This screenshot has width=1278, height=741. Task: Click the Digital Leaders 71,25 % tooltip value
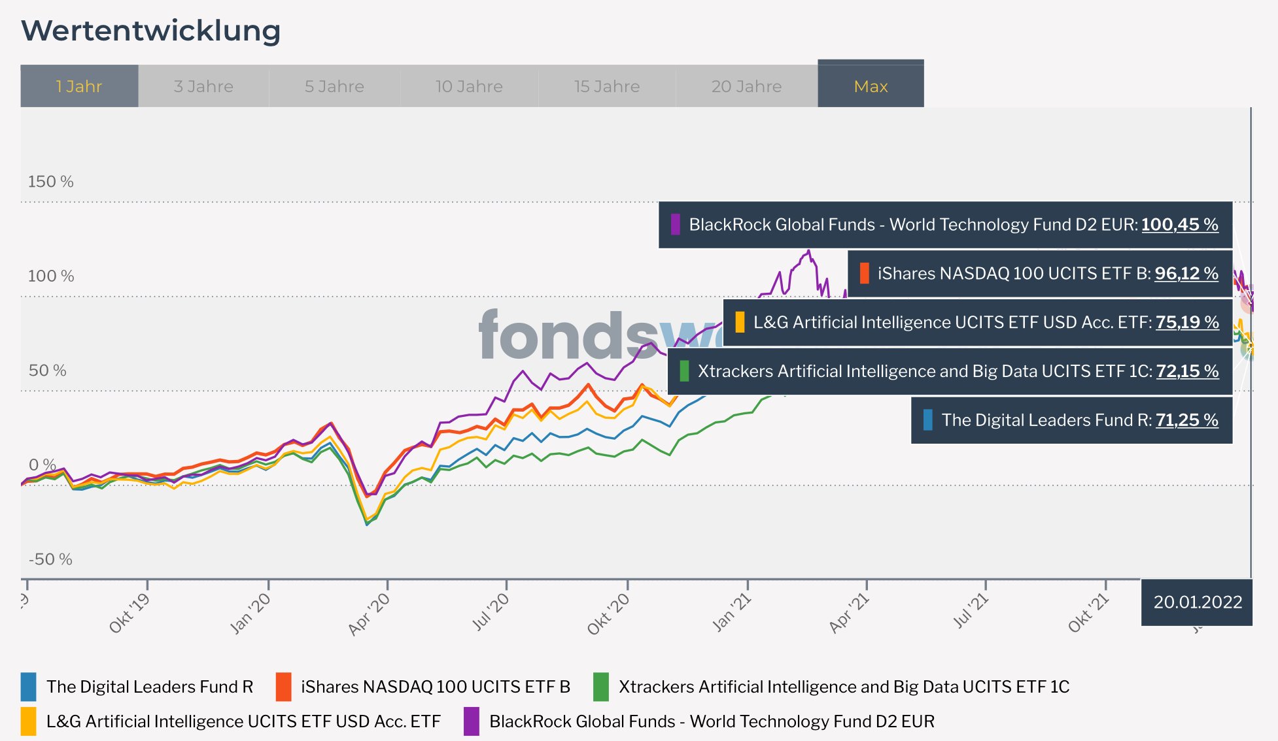click(1187, 420)
